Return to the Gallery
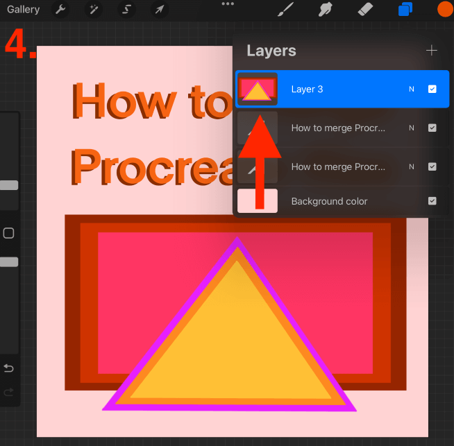Image resolution: width=454 pixels, height=446 pixels. (x=23, y=10)
